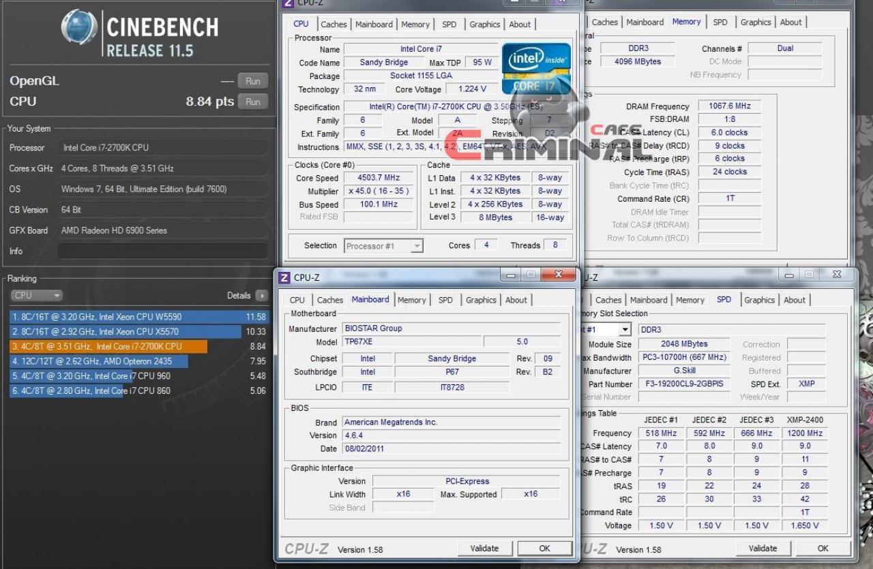Screen dimensions: 873x569
Task: Run the CPU benchmark in Cinebench
Action: (x=253, y=102)
